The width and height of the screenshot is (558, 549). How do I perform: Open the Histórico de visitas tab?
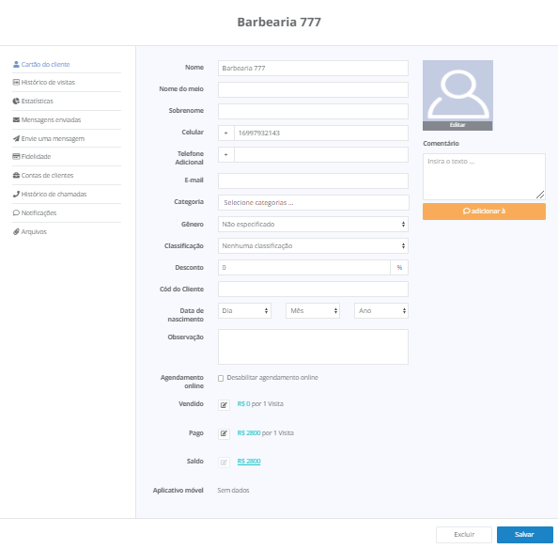coord(48,82)
